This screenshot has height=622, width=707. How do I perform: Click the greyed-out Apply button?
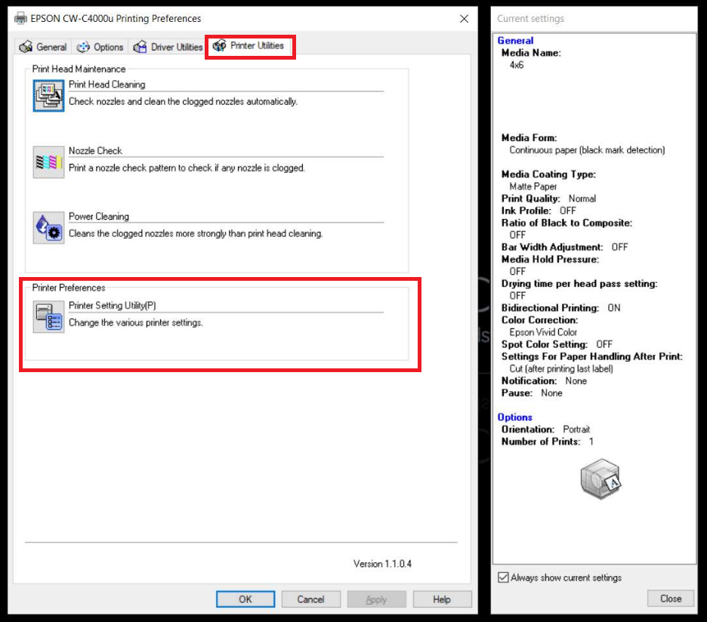pos(376,599)
